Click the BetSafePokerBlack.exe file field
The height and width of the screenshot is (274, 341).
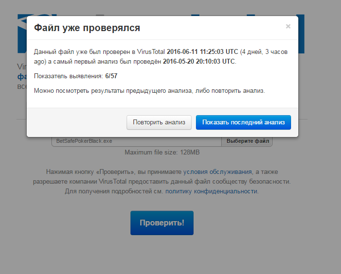pos(137,141)
